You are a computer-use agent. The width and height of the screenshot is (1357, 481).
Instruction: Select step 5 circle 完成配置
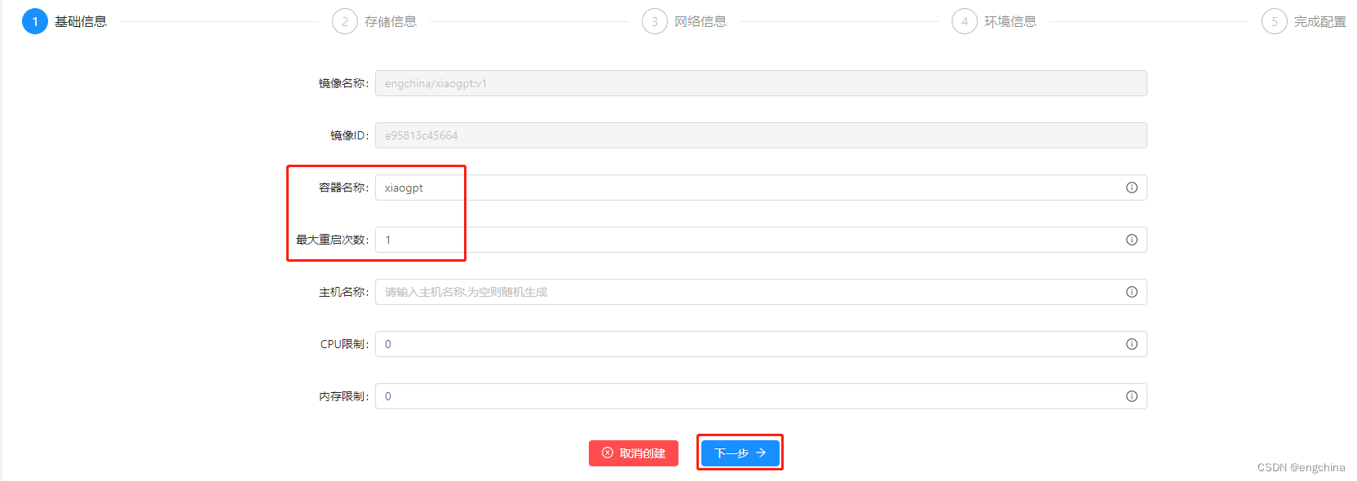point(1275,21)
